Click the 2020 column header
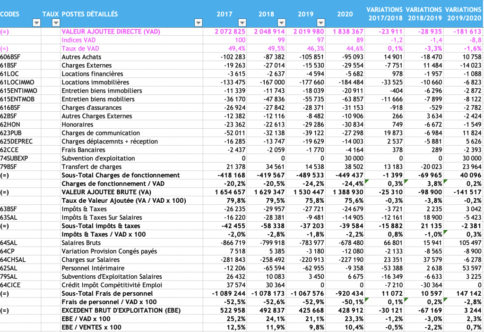Viewport: 484px width, 332px height. [345, 14]
